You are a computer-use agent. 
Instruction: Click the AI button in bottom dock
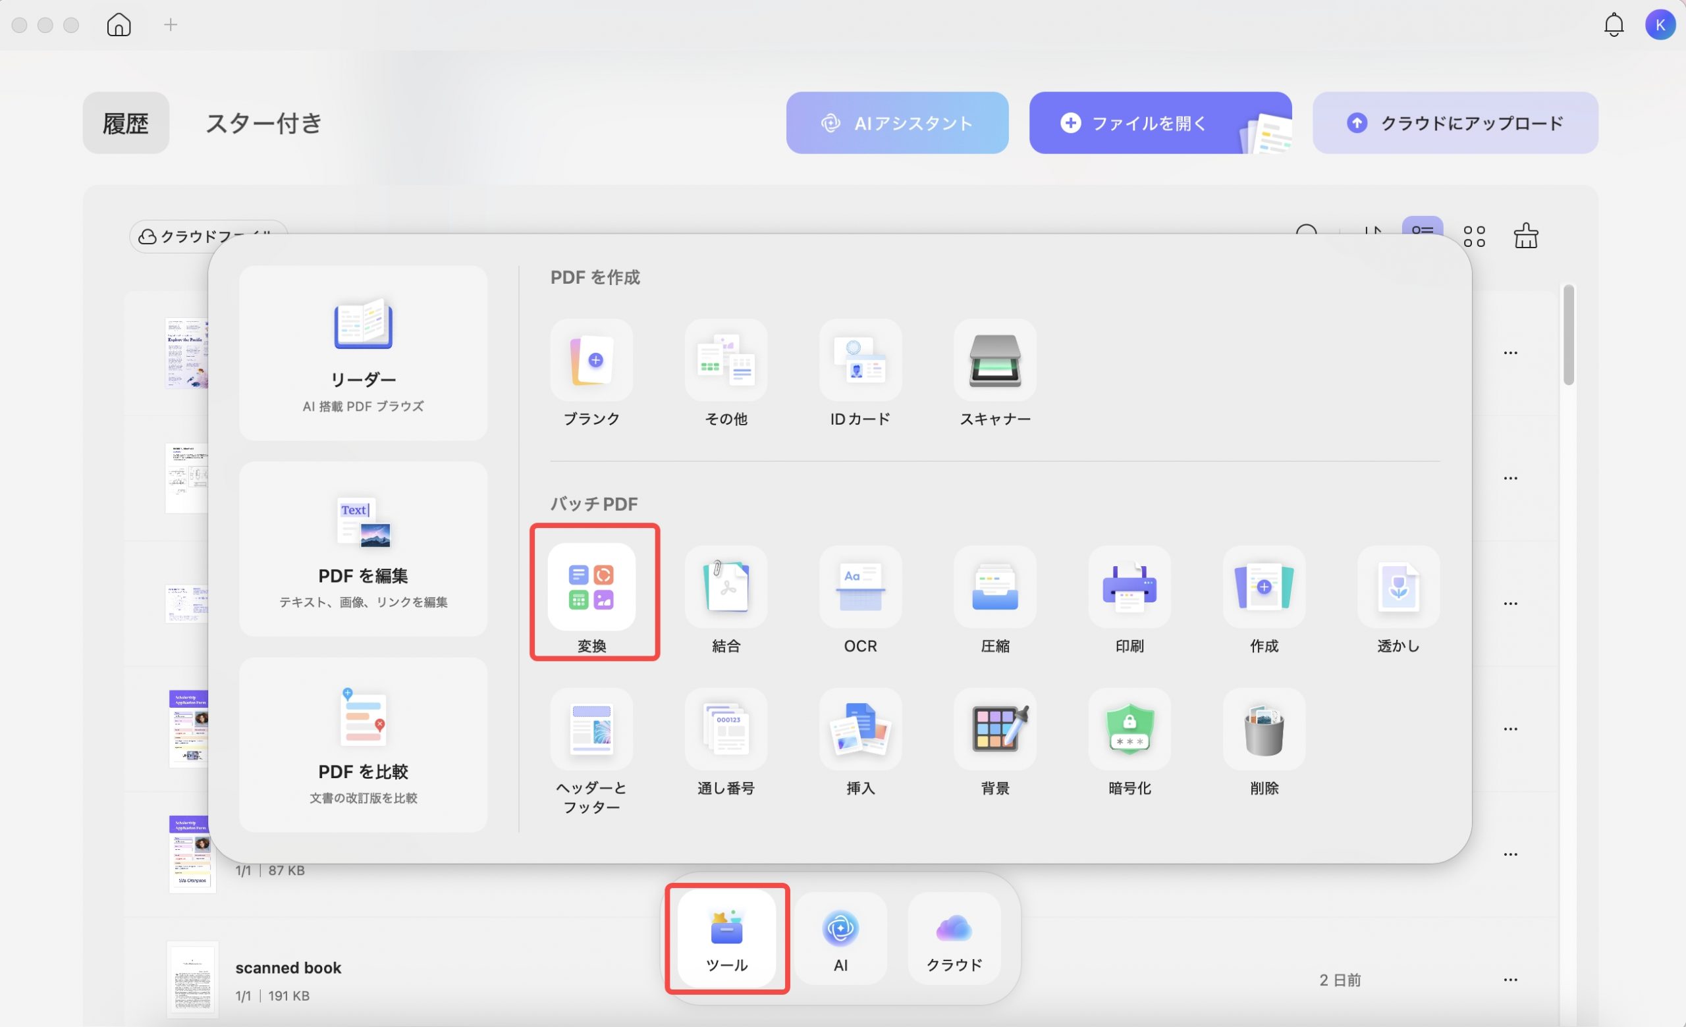(x=840, y=937)
